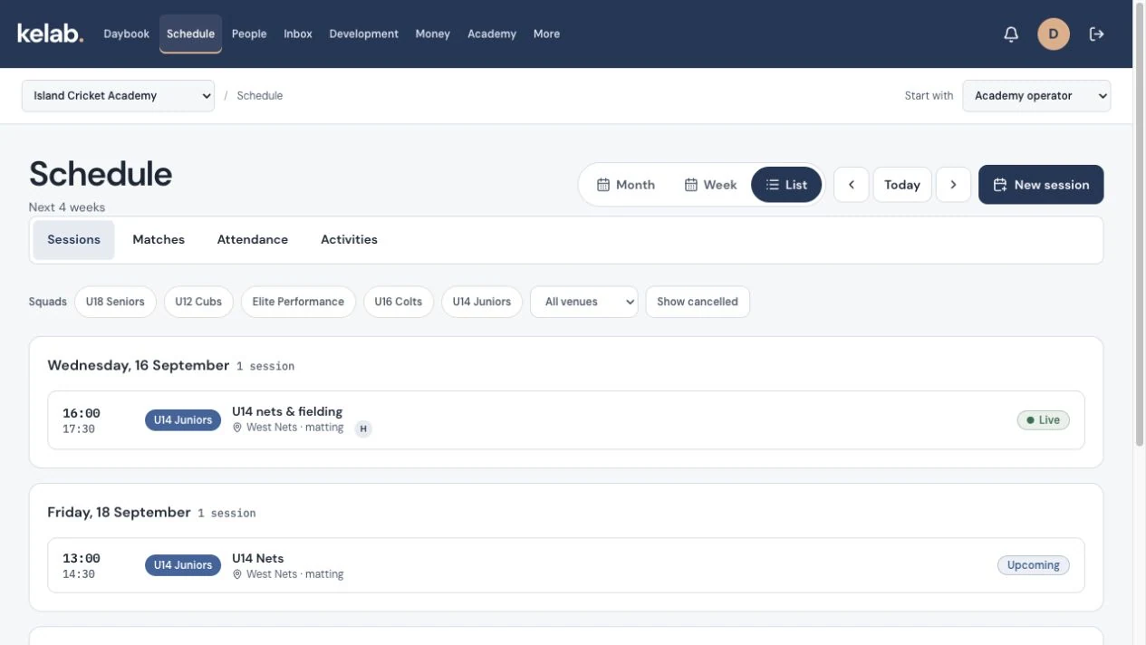Click U14 Juniors tag on 16:00 session
This screenshot has height=645, width=1146.
(183, 420)
